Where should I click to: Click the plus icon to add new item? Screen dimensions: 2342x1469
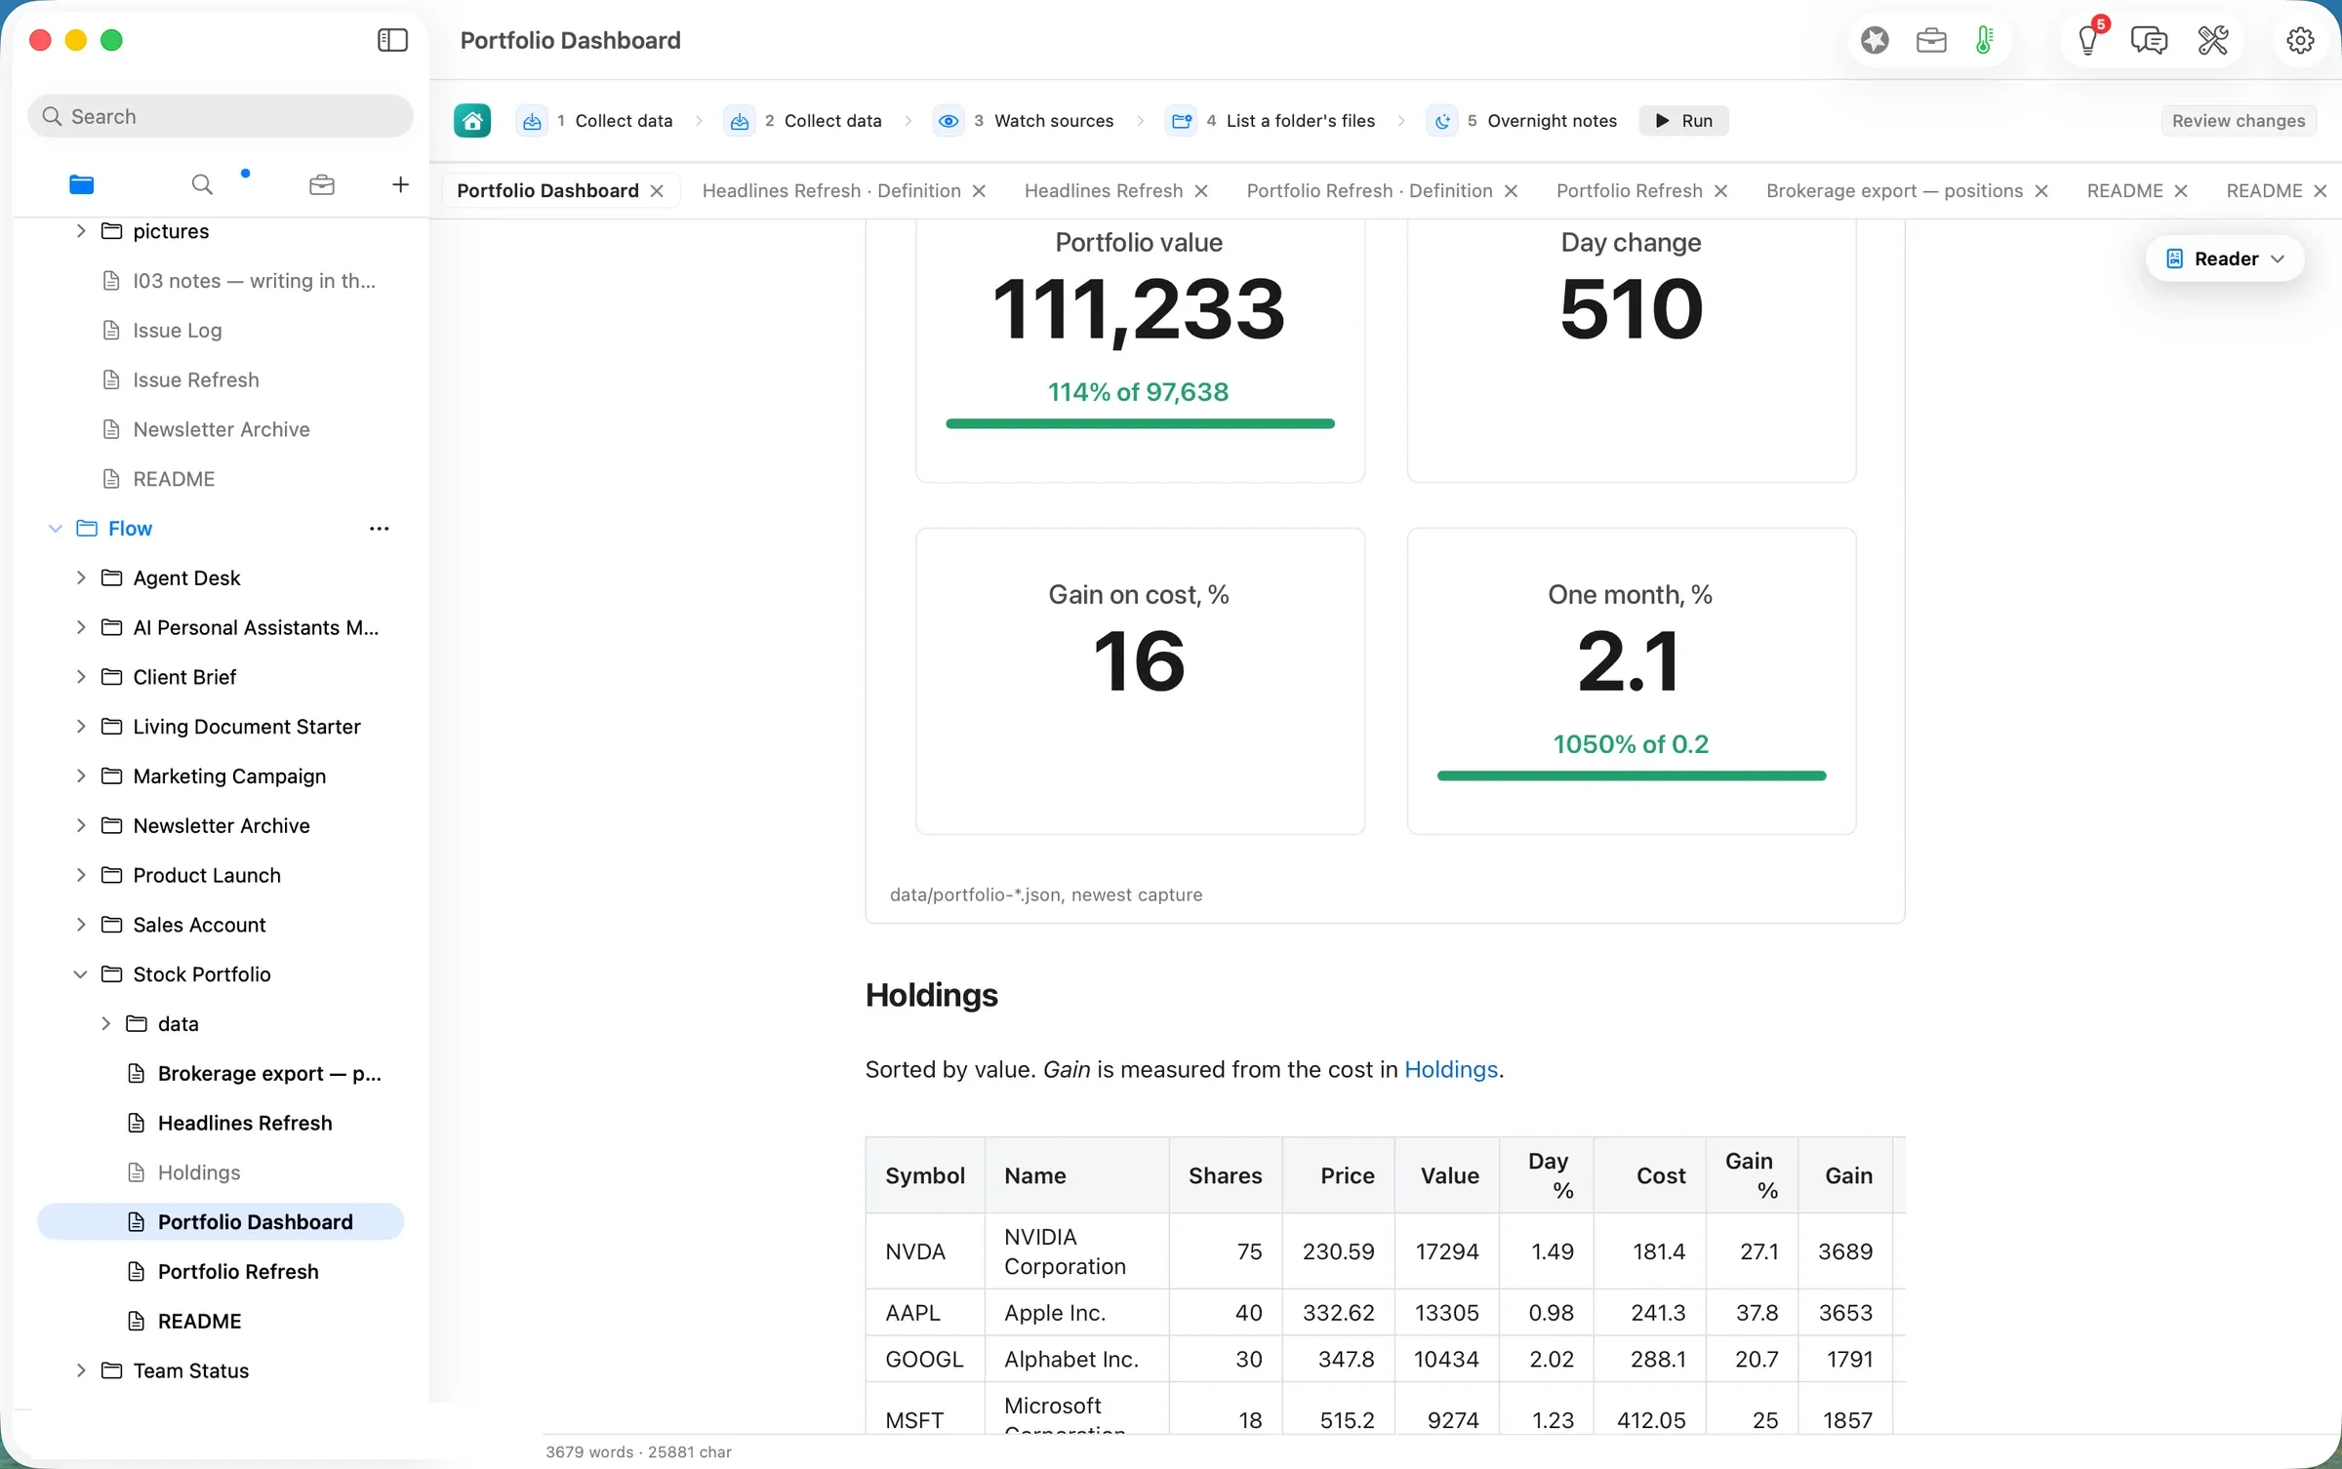(x=400, y=184)
